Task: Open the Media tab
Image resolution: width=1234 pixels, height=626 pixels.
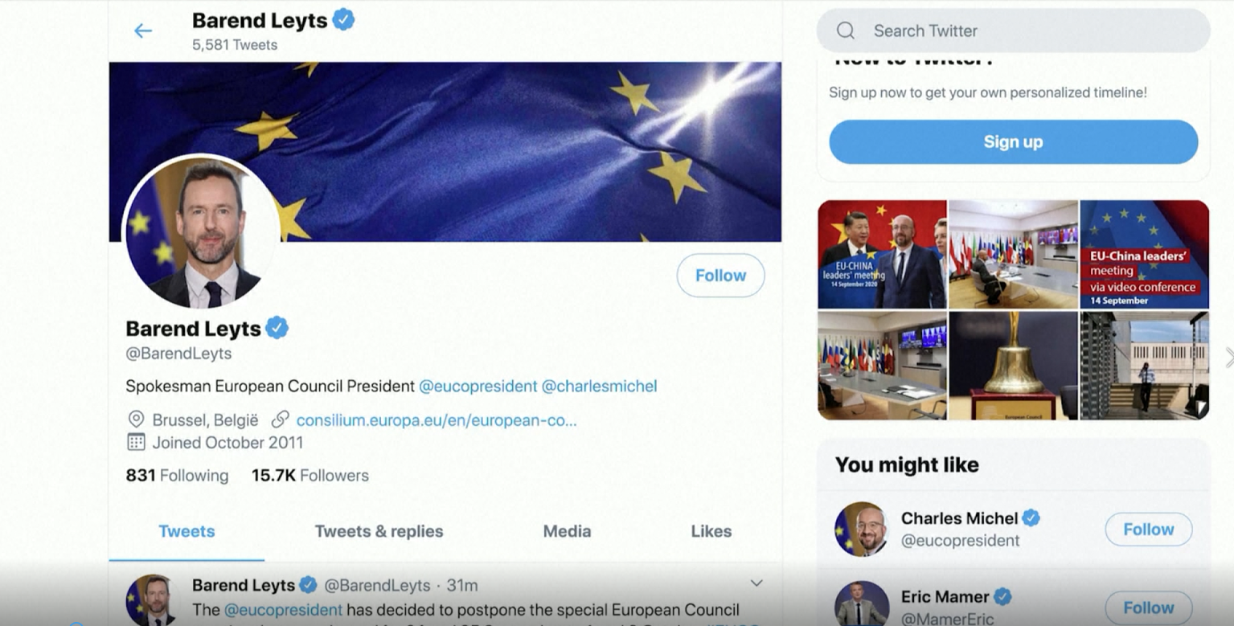Action: pyautogui.click(x=567, y=531)
